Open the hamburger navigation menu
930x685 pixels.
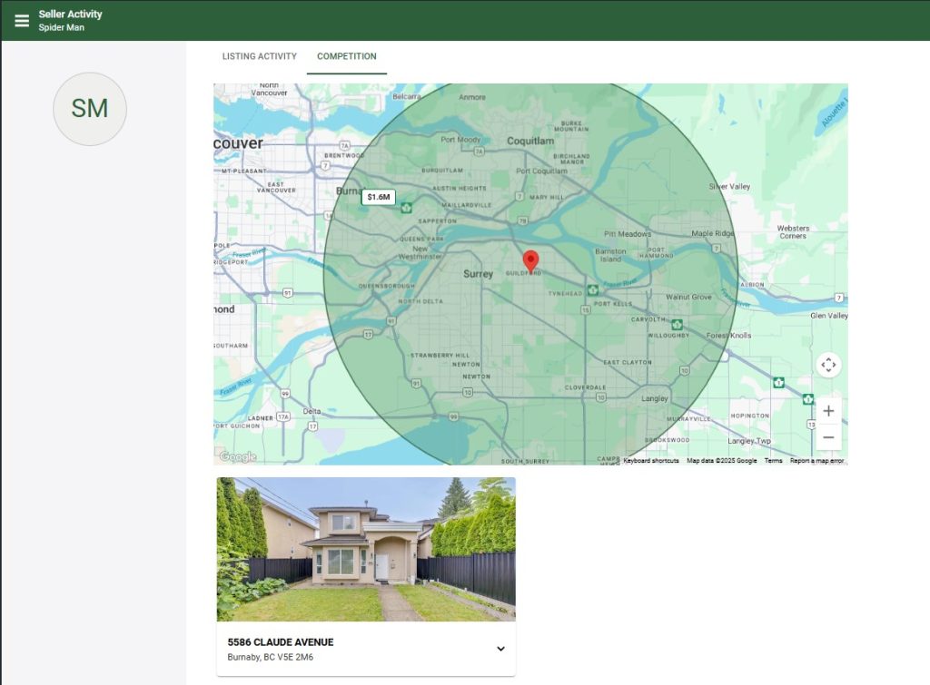point(22,20)
